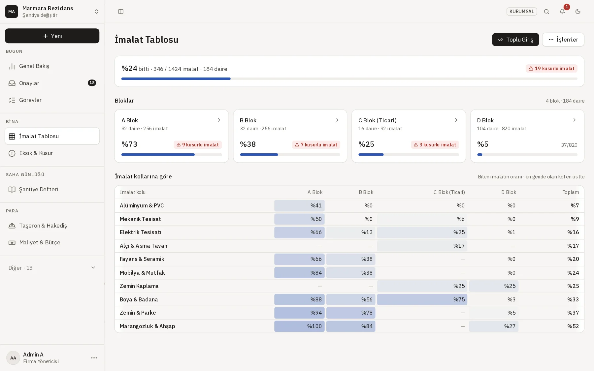Click the 3 kusurlu imalat badge

point(435,145)
